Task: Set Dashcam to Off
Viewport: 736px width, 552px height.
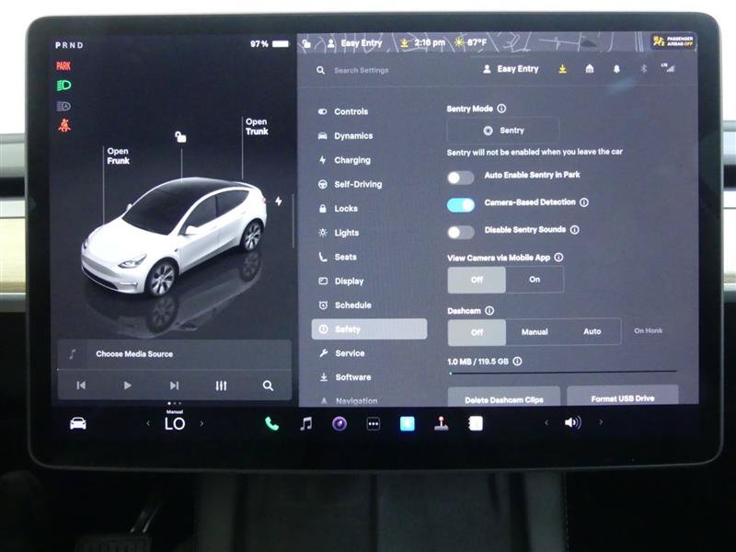Action: 477,332
